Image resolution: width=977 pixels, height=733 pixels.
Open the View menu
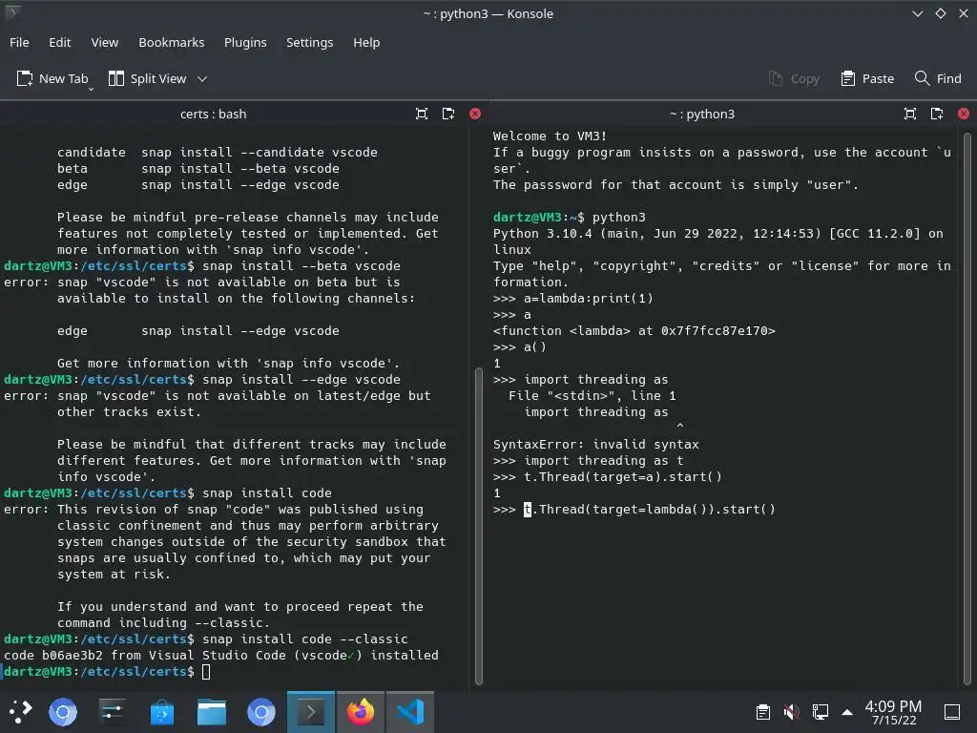[105, 42]
